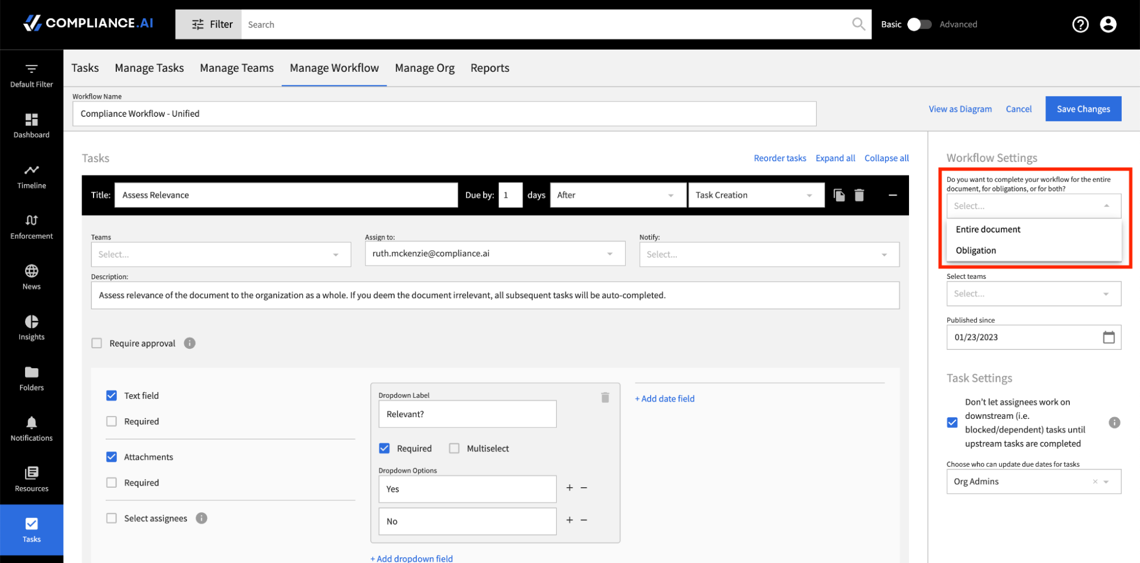Image resolution: width=1140 pixels, height=563 pixels.
Task: Enable the Require approval checkbox
Action: pos(97,343)
